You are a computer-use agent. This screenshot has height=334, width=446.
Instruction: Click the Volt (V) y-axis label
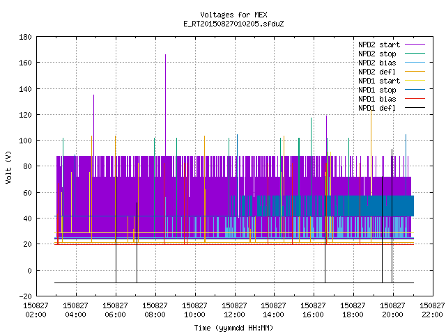[9, 167]
